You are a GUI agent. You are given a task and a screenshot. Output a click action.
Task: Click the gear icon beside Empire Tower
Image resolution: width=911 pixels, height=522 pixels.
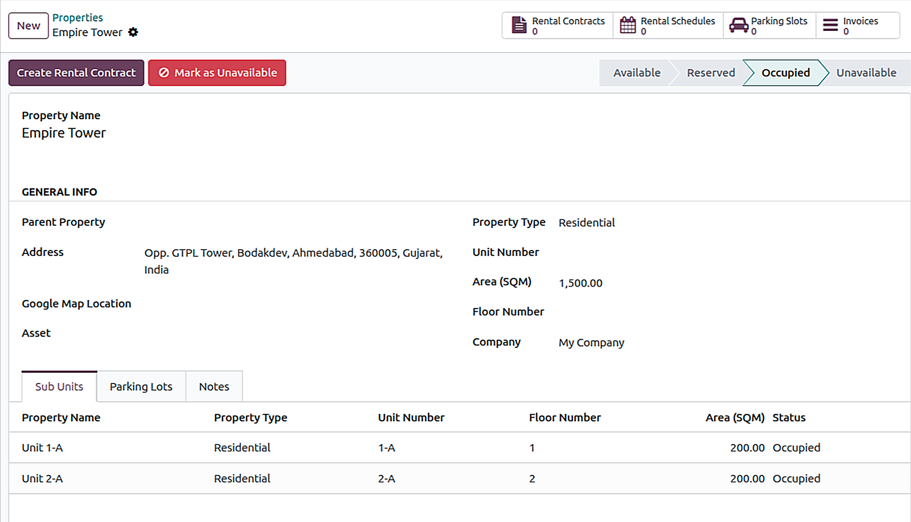click(x=133, y=32)
